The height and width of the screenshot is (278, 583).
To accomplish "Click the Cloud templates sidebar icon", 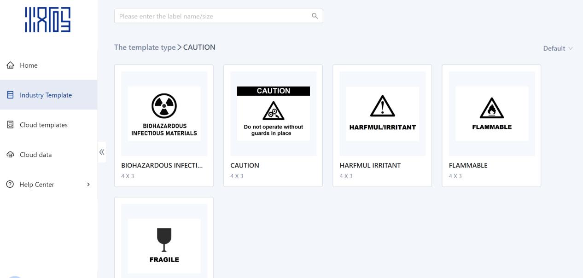I will [x=10, y=125].
